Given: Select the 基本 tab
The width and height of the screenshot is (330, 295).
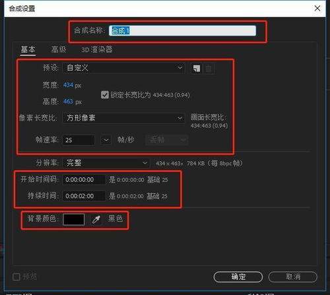Looking at the screenshot, I should tap(28, 50).
